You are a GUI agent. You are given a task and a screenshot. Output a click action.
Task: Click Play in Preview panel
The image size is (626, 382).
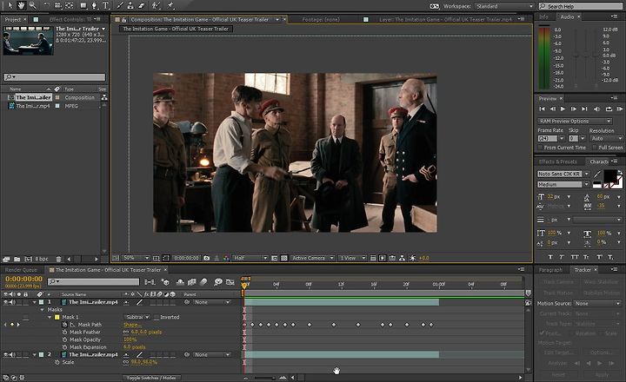563,109
